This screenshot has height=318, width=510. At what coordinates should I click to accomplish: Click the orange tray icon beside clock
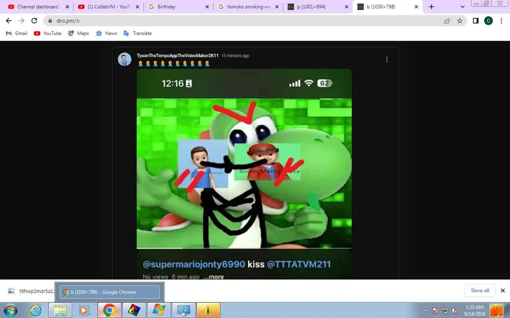[x=496, y=310]
